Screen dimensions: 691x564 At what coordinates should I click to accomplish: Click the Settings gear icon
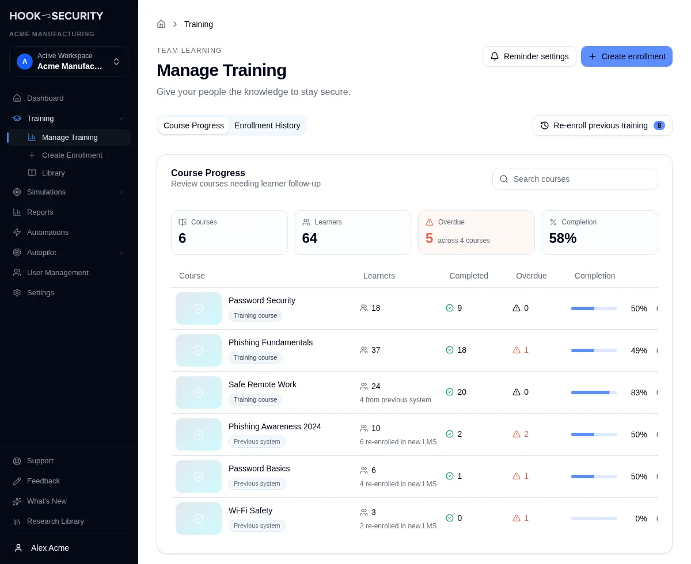pos(17,293)
